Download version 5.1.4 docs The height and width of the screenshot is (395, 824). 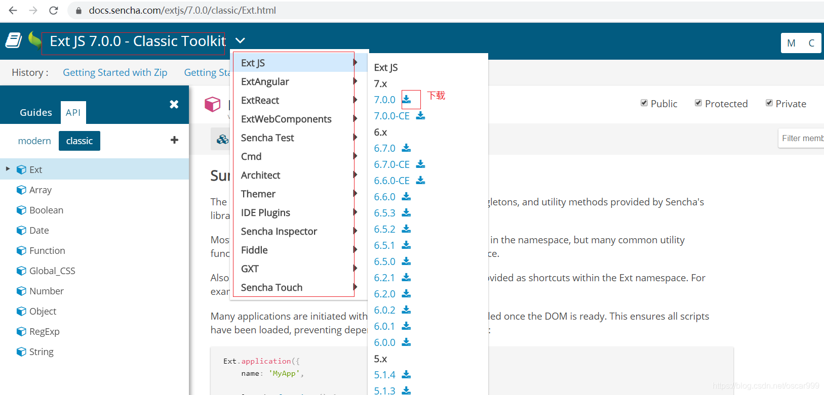click(x=407, y=375)
